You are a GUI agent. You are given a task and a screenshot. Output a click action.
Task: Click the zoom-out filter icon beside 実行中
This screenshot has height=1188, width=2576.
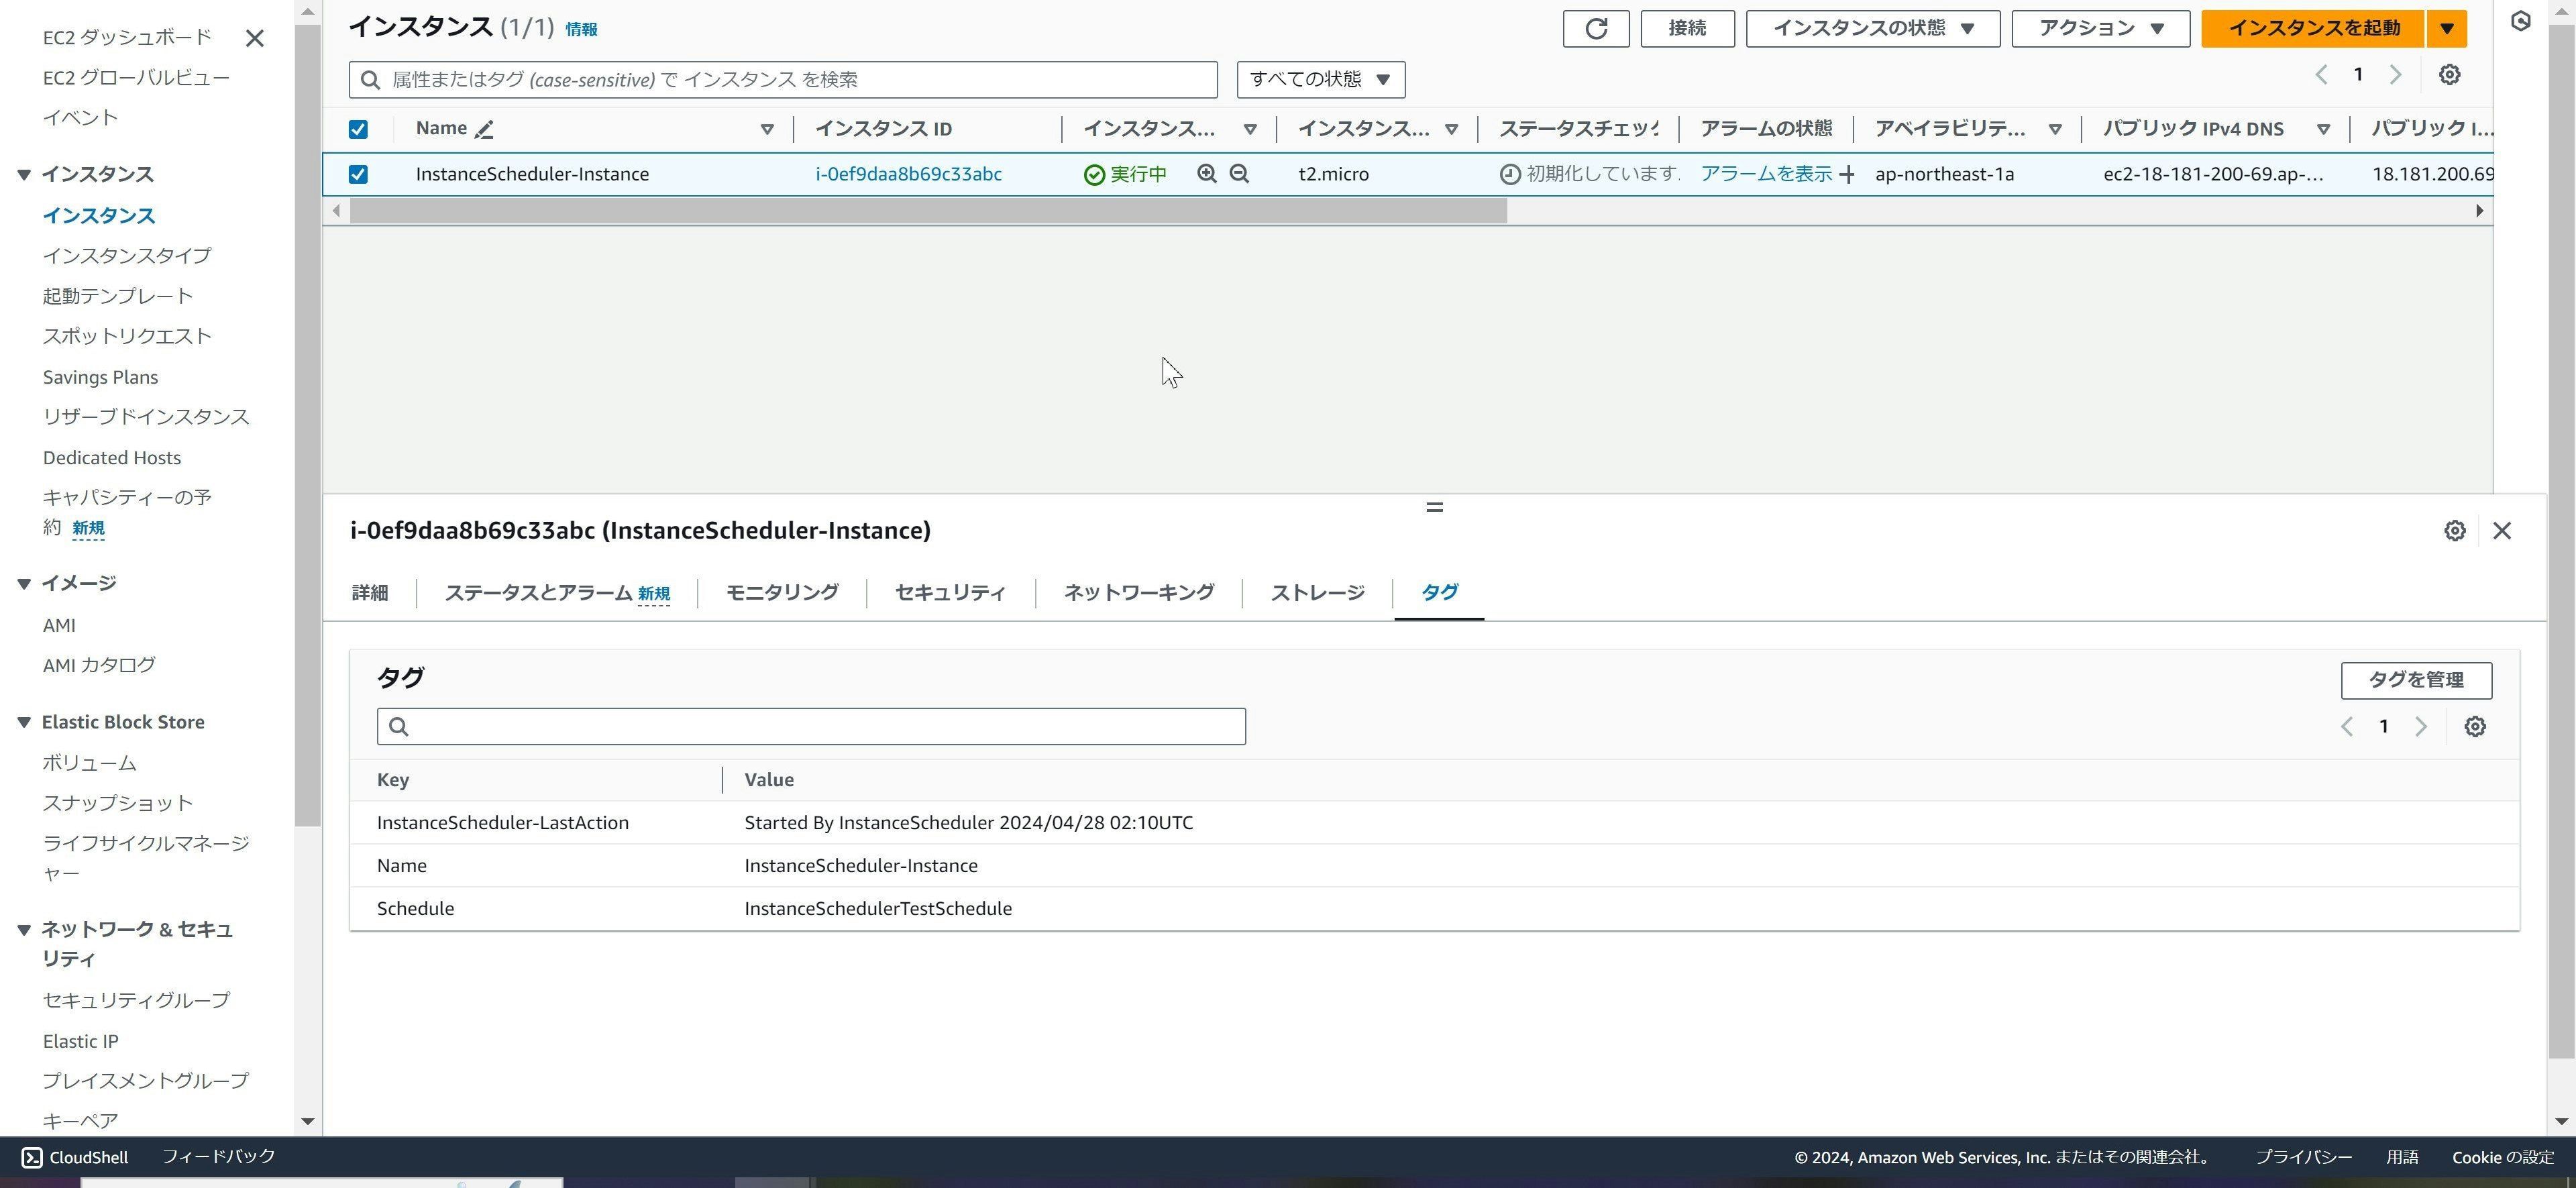[1239, 174]
